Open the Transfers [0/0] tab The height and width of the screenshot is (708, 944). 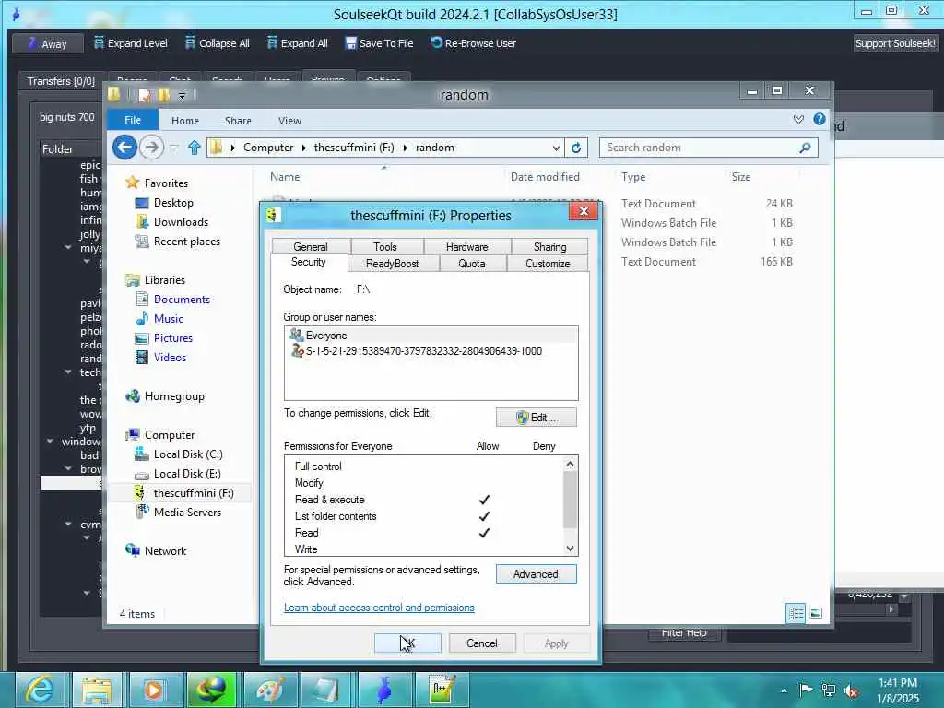coord(61,81)
